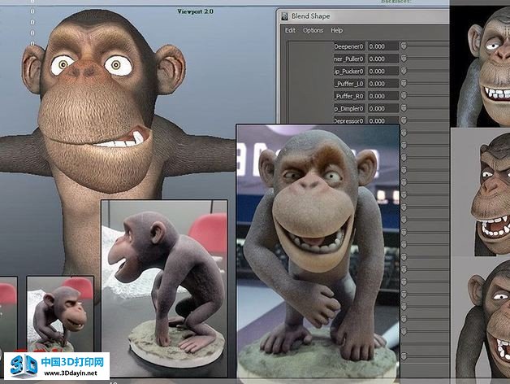
Task: Open the Options menu in Blend Shape
Action: (x=313, y=30)
